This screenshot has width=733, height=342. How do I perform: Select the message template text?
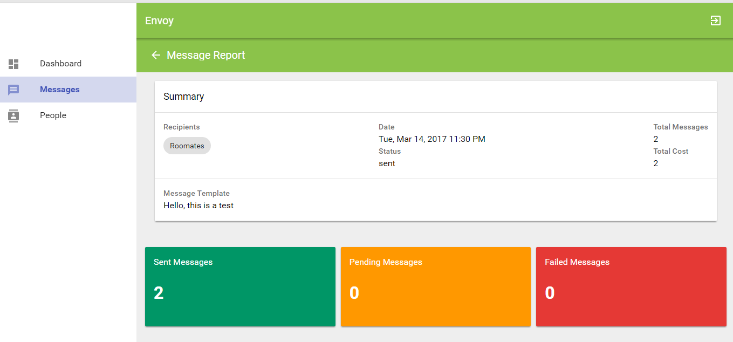198,206
